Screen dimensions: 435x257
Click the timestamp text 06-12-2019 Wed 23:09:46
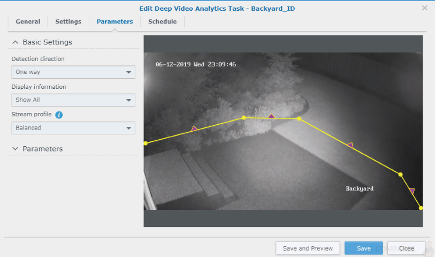(196, 64)
